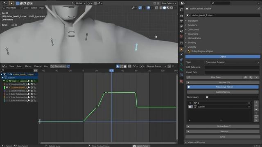Open the World properties tab icon
Screen dimensions: 262x147
181,36
